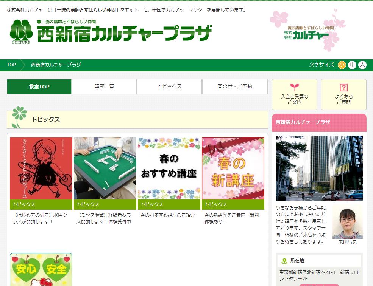Set text size to small (小)

(342, 65)
